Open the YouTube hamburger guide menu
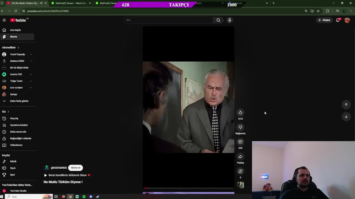The image size is (355, 199). click(x=4, y=20)
